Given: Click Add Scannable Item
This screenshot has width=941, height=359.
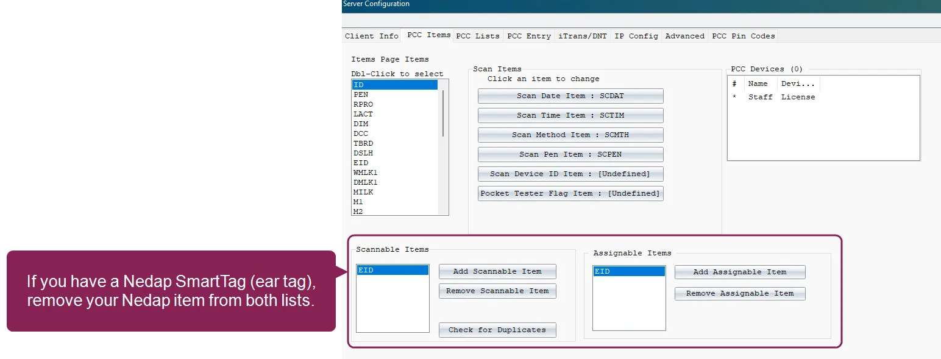Looking at the screenshot, I should coord(497,272).
